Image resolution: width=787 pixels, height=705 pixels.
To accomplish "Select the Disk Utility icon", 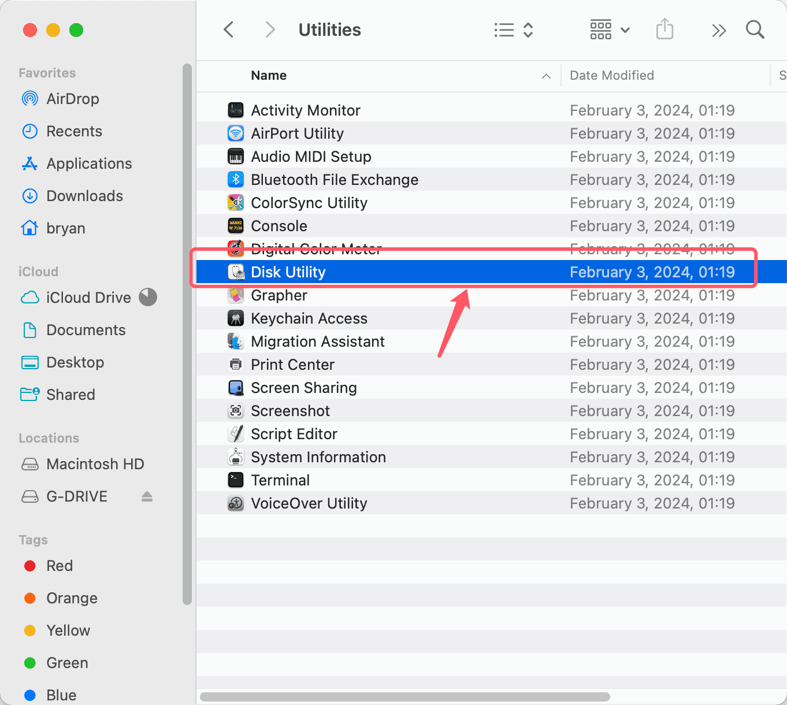I will pyautogui.click(x=236, y=272).
